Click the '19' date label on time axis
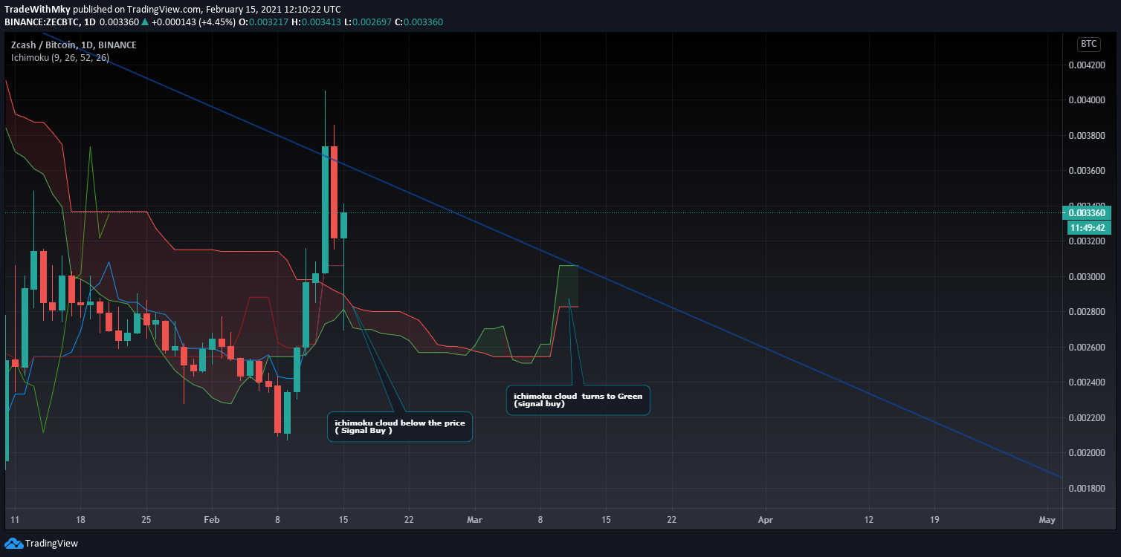 click(x=934, y=520)
